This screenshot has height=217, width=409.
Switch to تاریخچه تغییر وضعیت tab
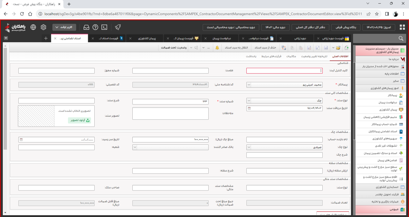click(x=314, y=56)
